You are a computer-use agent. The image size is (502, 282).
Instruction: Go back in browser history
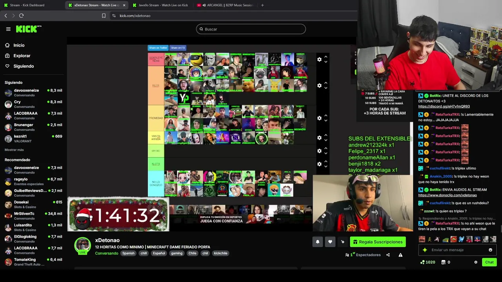(5, 16)
